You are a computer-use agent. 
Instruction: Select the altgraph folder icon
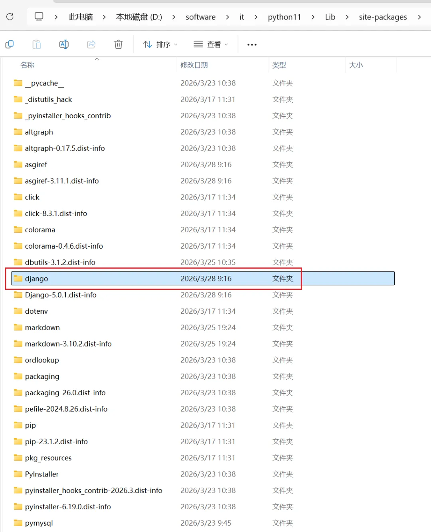point(18,132)
